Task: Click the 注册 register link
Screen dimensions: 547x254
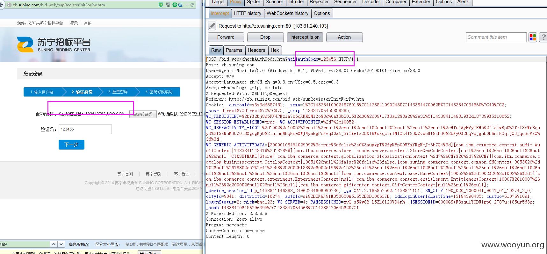Action: coord(88,23)
